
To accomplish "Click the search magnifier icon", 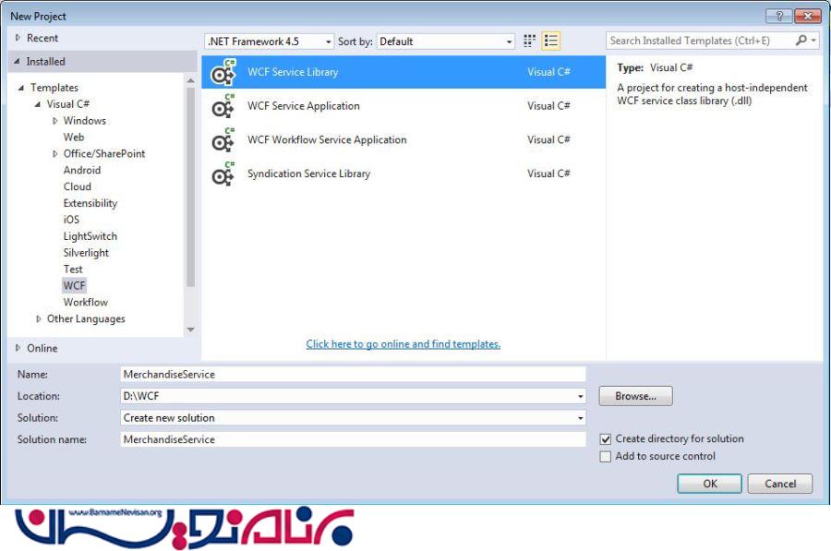I will click(801, 41).
